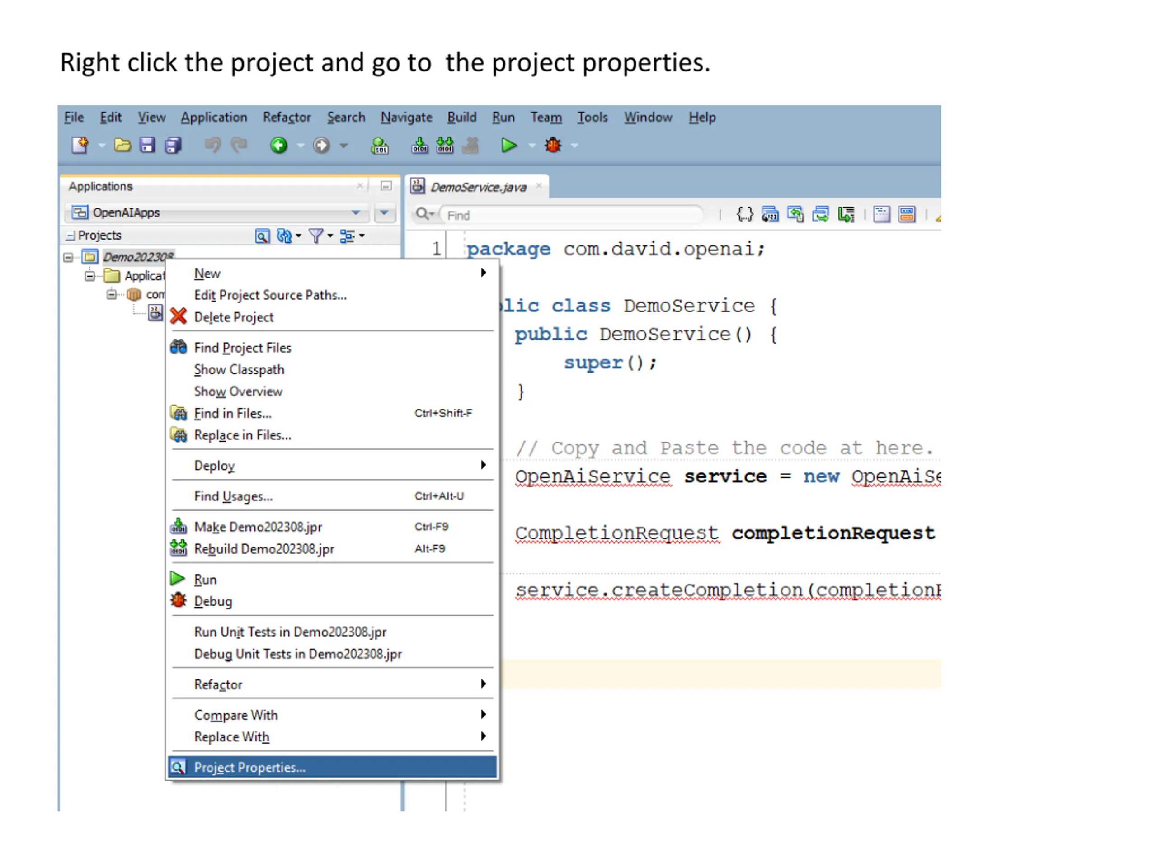
Task: Click the Rebuild project toolbar icon
Action: (x=445, y=145)
